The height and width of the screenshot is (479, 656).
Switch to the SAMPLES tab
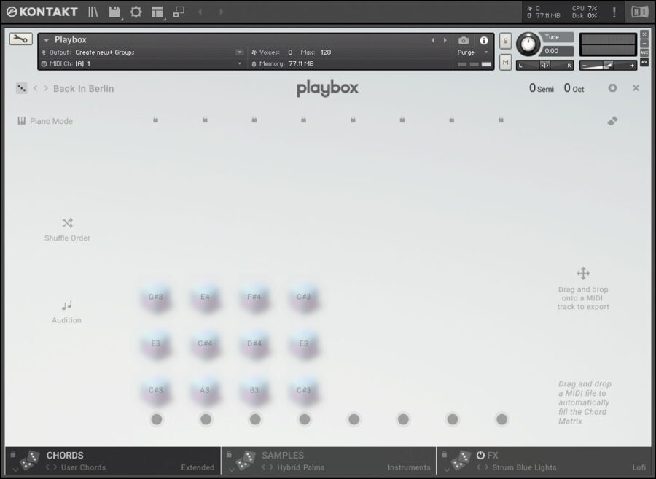[x=283, y=455]
